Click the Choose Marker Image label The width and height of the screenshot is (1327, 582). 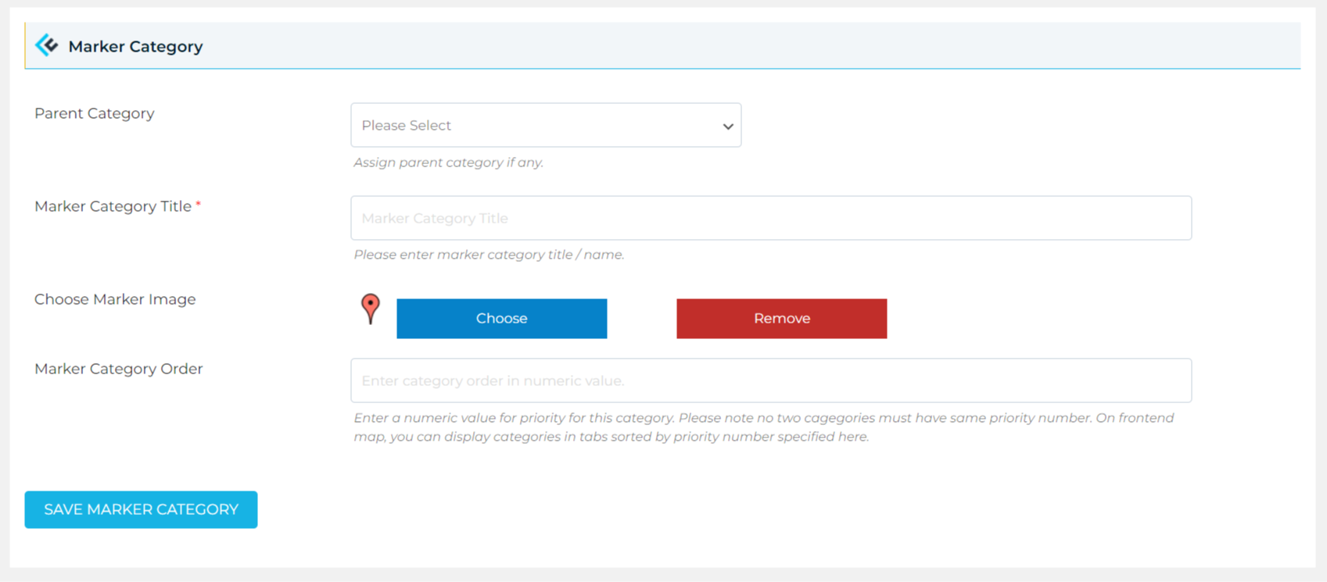[115, 299]
